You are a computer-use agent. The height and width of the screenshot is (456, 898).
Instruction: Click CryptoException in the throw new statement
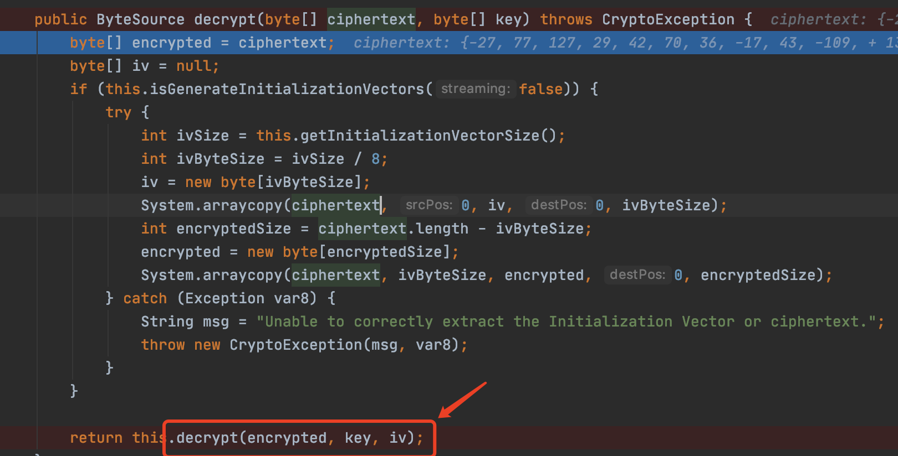point(295,345)
